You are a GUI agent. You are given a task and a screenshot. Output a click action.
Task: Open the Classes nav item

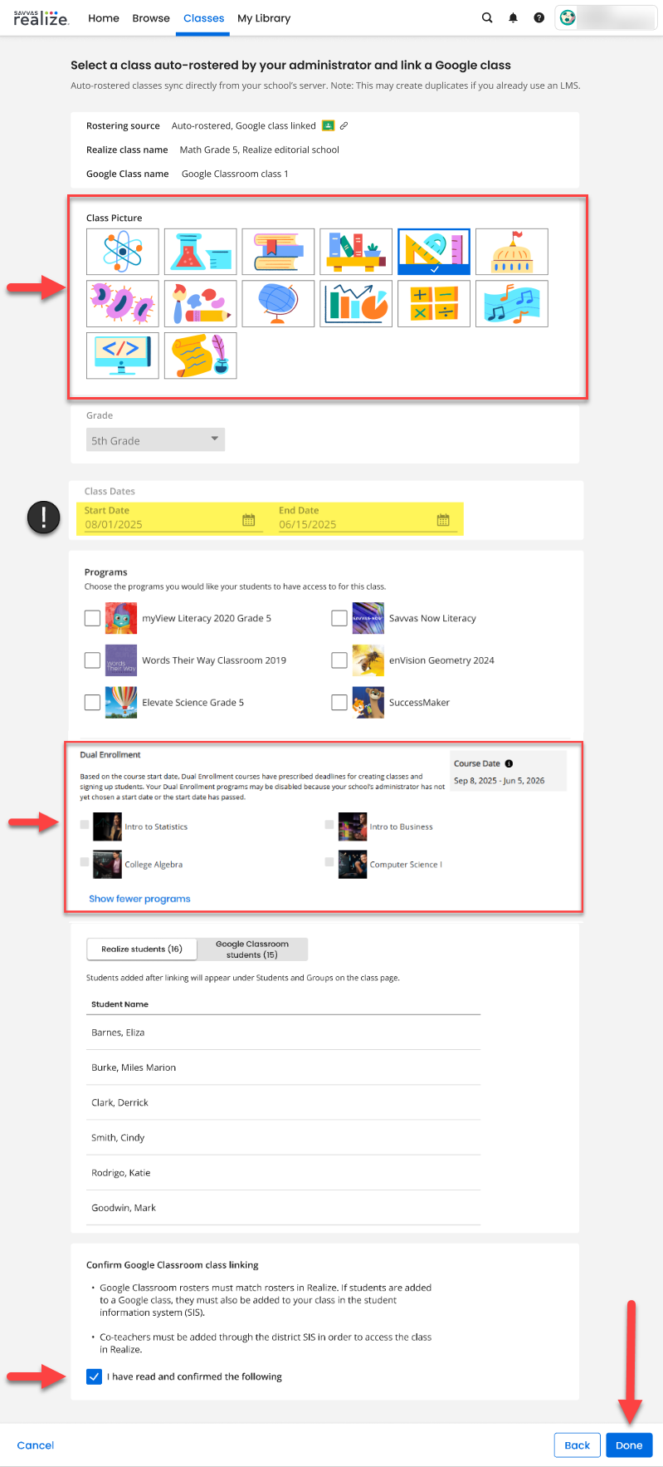(204, 18)
